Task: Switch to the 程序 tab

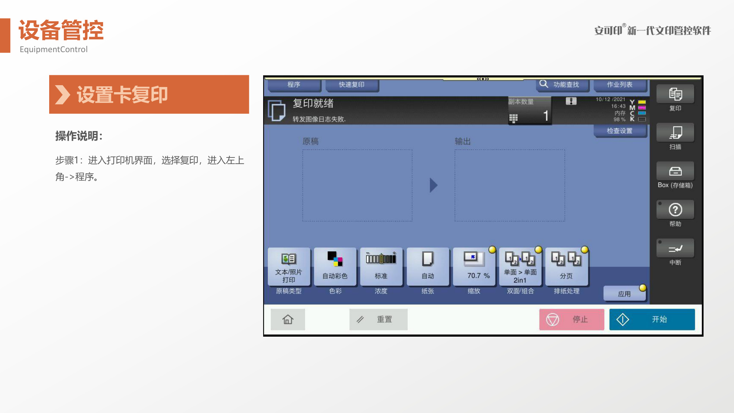Action: click(294, 85)
